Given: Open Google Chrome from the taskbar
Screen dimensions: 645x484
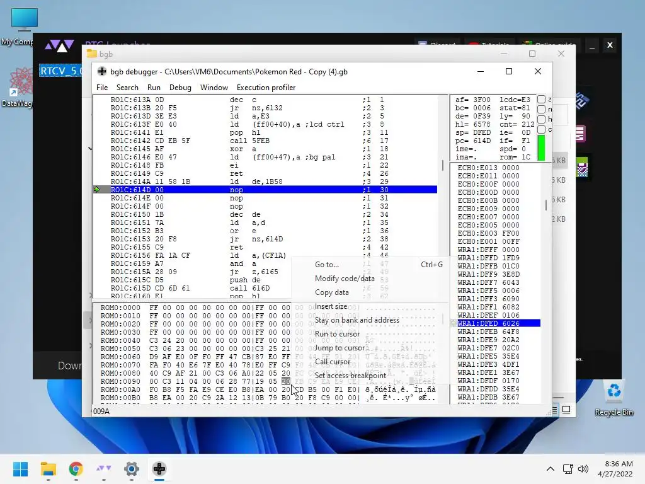Looking at the screenshot, I should 76,469.
